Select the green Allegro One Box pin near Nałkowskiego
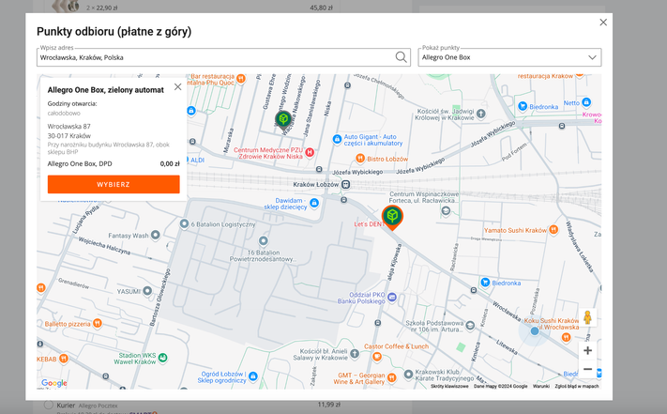The image size is (667, 414). coord(283,119)
